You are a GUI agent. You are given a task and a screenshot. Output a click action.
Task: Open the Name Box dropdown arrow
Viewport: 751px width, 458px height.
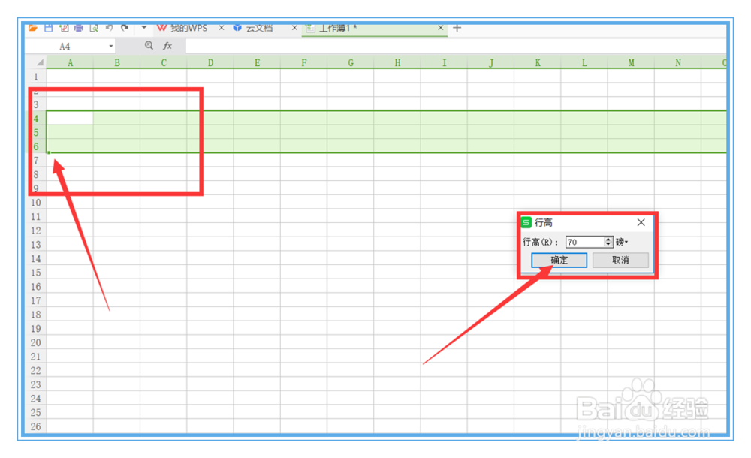click(x=111, y=47)
